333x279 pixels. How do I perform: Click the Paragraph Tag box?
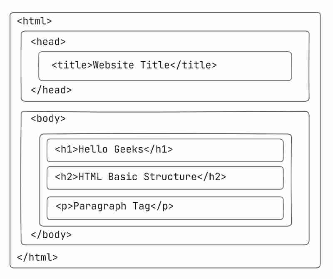pyautogui.click(x=165, y=208)
